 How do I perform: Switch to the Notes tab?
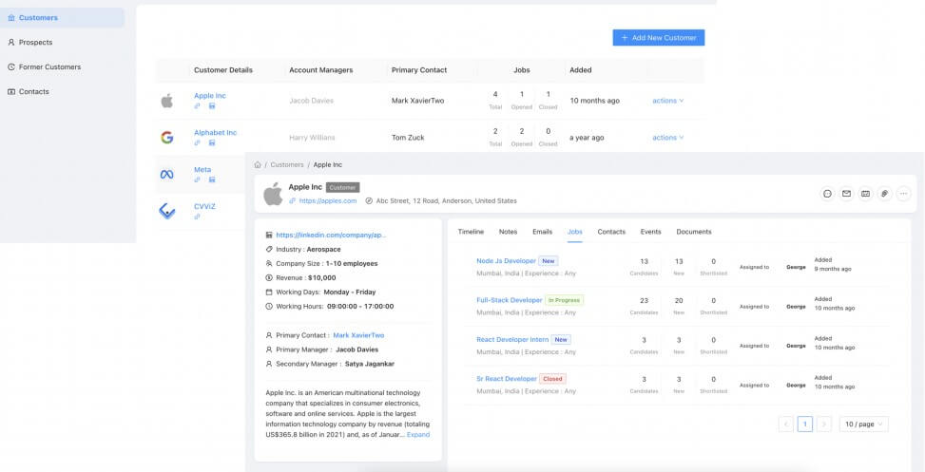pos(508,232)
